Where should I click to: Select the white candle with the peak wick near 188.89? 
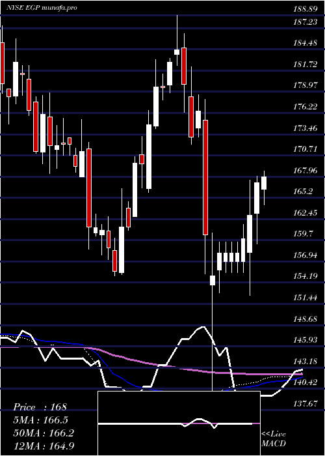tap(177, 51)
